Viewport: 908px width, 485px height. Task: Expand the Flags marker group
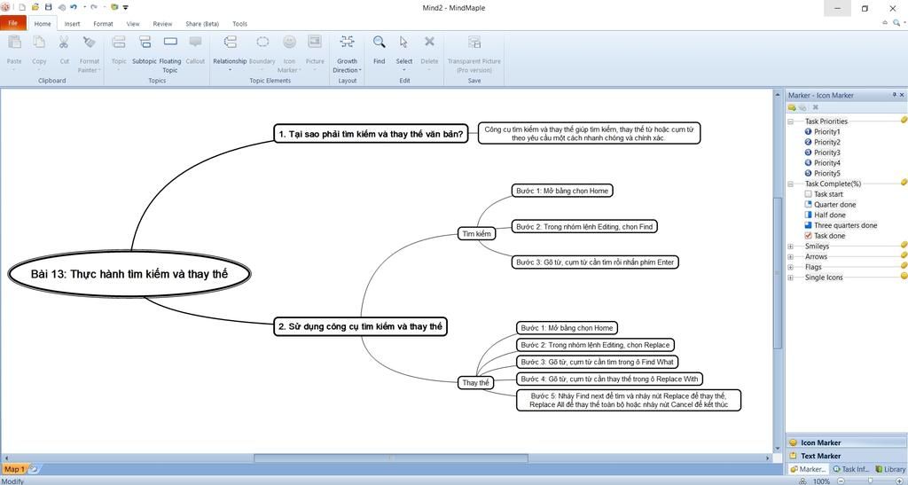point(790,267)
